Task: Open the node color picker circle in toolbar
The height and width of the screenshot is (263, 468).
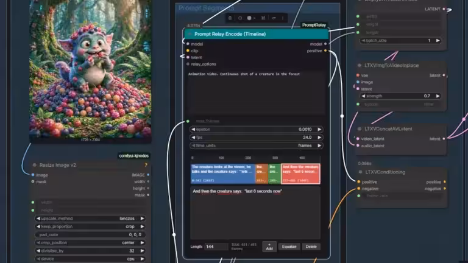Action: pyautogui.click(x=249, y=18)
